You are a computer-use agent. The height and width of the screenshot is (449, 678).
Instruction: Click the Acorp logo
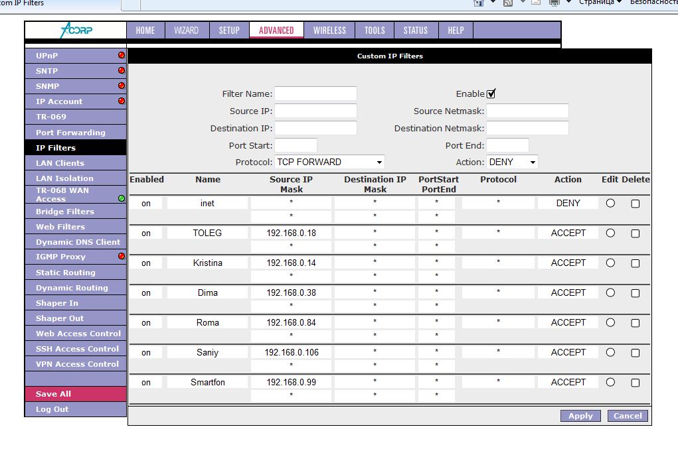click(75, 31)
